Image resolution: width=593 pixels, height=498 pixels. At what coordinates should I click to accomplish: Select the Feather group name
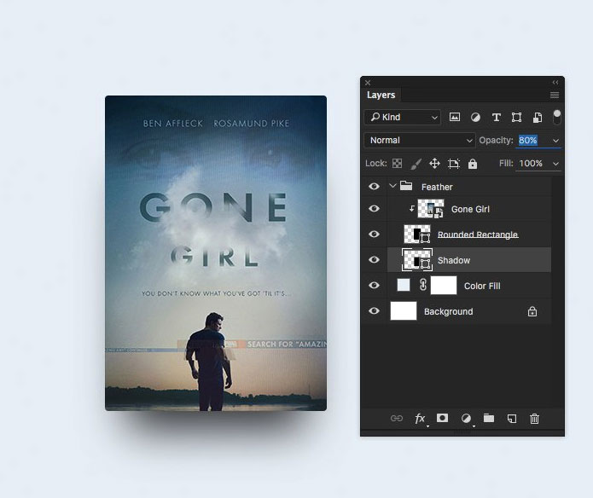tap(437, 187)
